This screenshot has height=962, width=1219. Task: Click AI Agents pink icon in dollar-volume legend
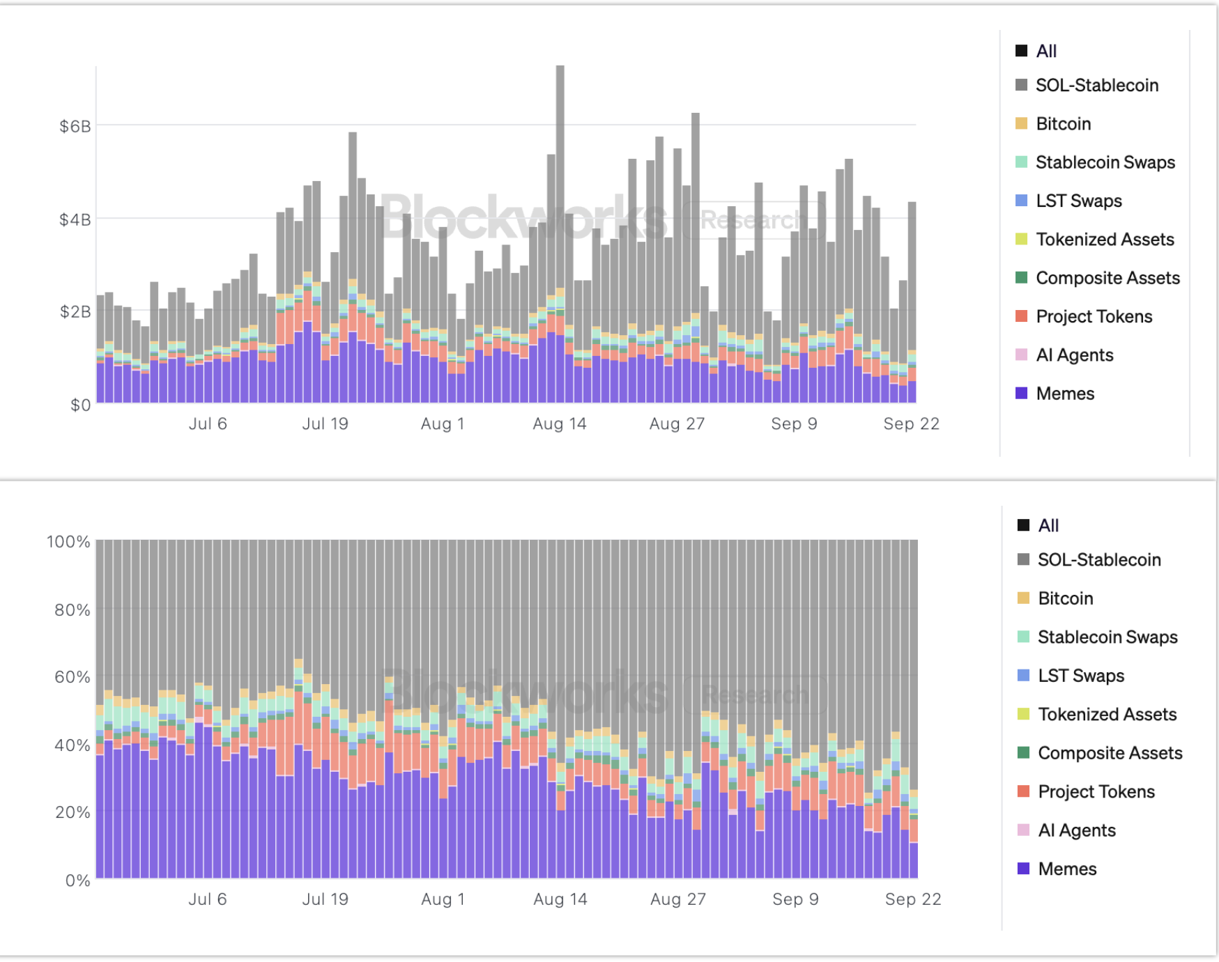click(1022, 355)
